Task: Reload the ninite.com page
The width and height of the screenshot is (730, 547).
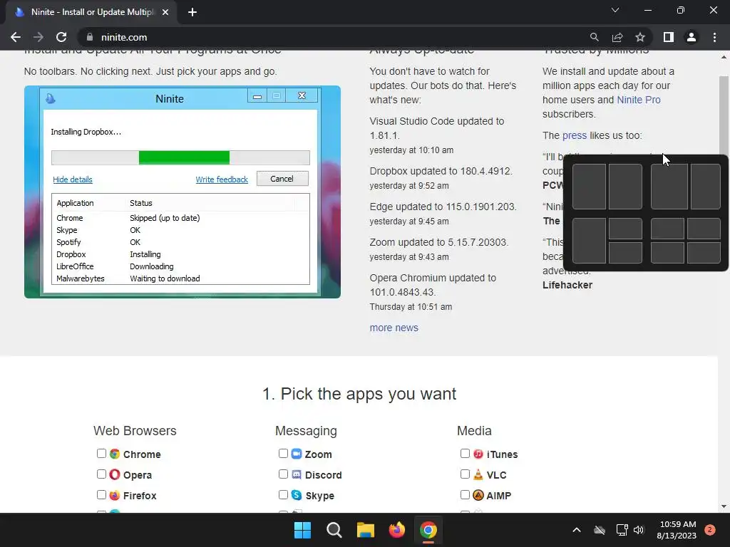Action: click(61, 37)
